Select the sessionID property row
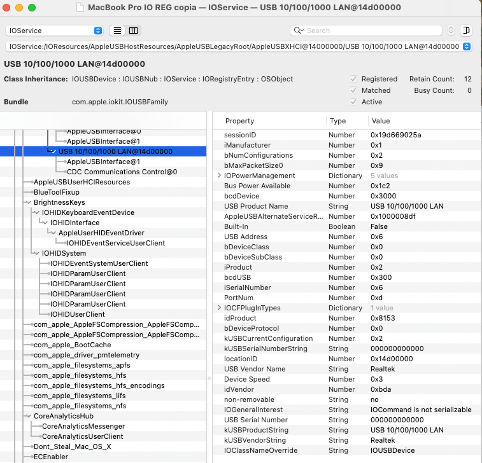482x463 pixels. tap(347, 135)
